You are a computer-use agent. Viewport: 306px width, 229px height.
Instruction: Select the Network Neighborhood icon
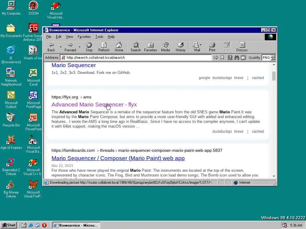tap(11, 77)
